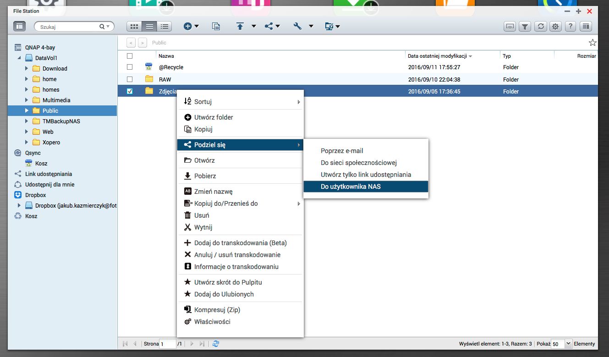Choose Kompresuj (Zip) menu entry
This screenshot has height=357, width=609.
click(240, 310)
